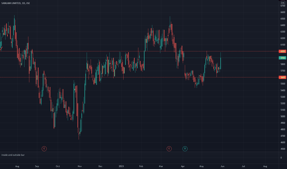The image size is (287, 169).
Task: Click the red 6000 price tag
Action: pos(282,51)
